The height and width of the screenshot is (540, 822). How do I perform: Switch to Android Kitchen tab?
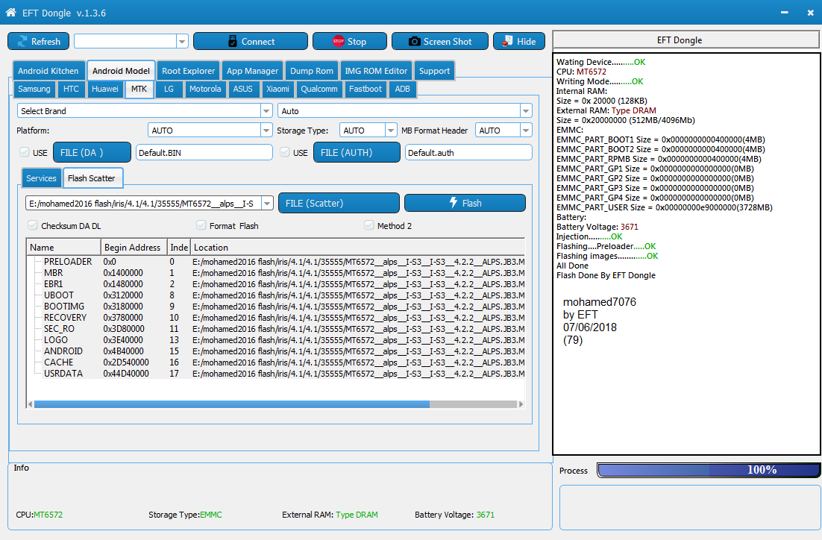point(48,71)
